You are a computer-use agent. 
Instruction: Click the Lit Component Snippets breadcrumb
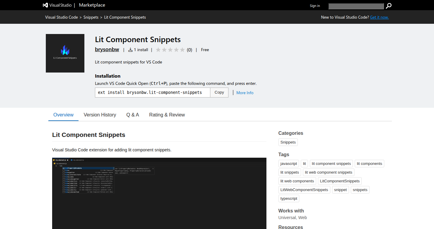point(125,17)
